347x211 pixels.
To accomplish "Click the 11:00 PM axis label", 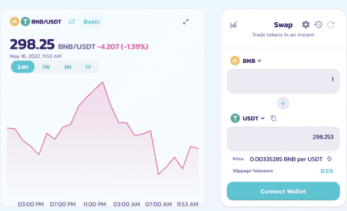I will tap(95, 204).
